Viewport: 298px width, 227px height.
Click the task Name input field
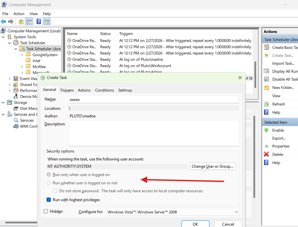click(154, 99)
